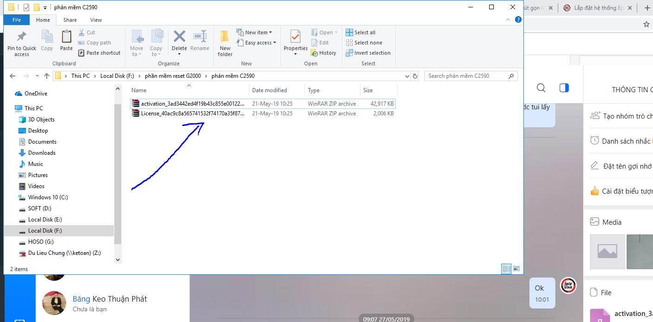The image size is (653, 322).
Task: Open the Properties icon in the ribbon
Action: pyautogui.click(x=295, y=37)
